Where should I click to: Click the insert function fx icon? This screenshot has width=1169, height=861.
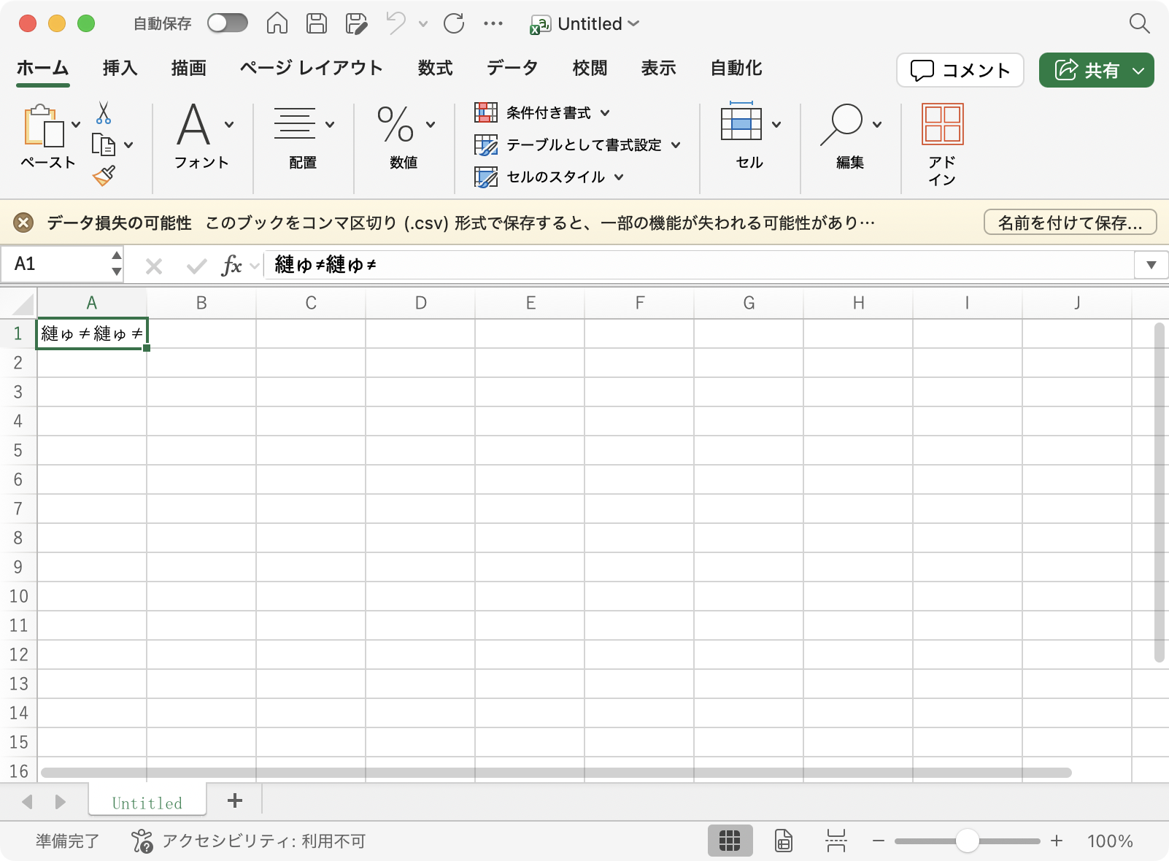pos(231,266)
